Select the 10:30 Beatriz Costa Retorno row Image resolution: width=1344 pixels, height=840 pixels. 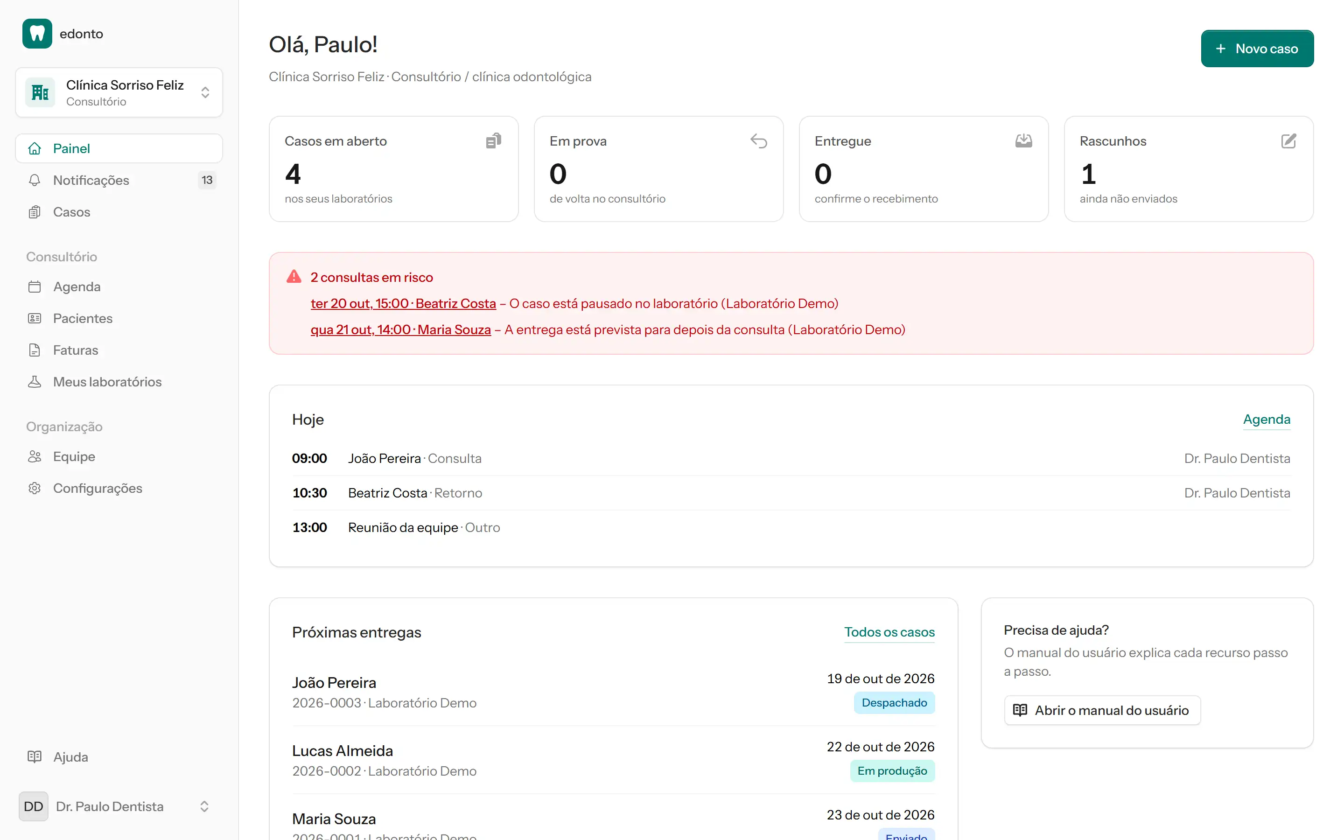791,493
